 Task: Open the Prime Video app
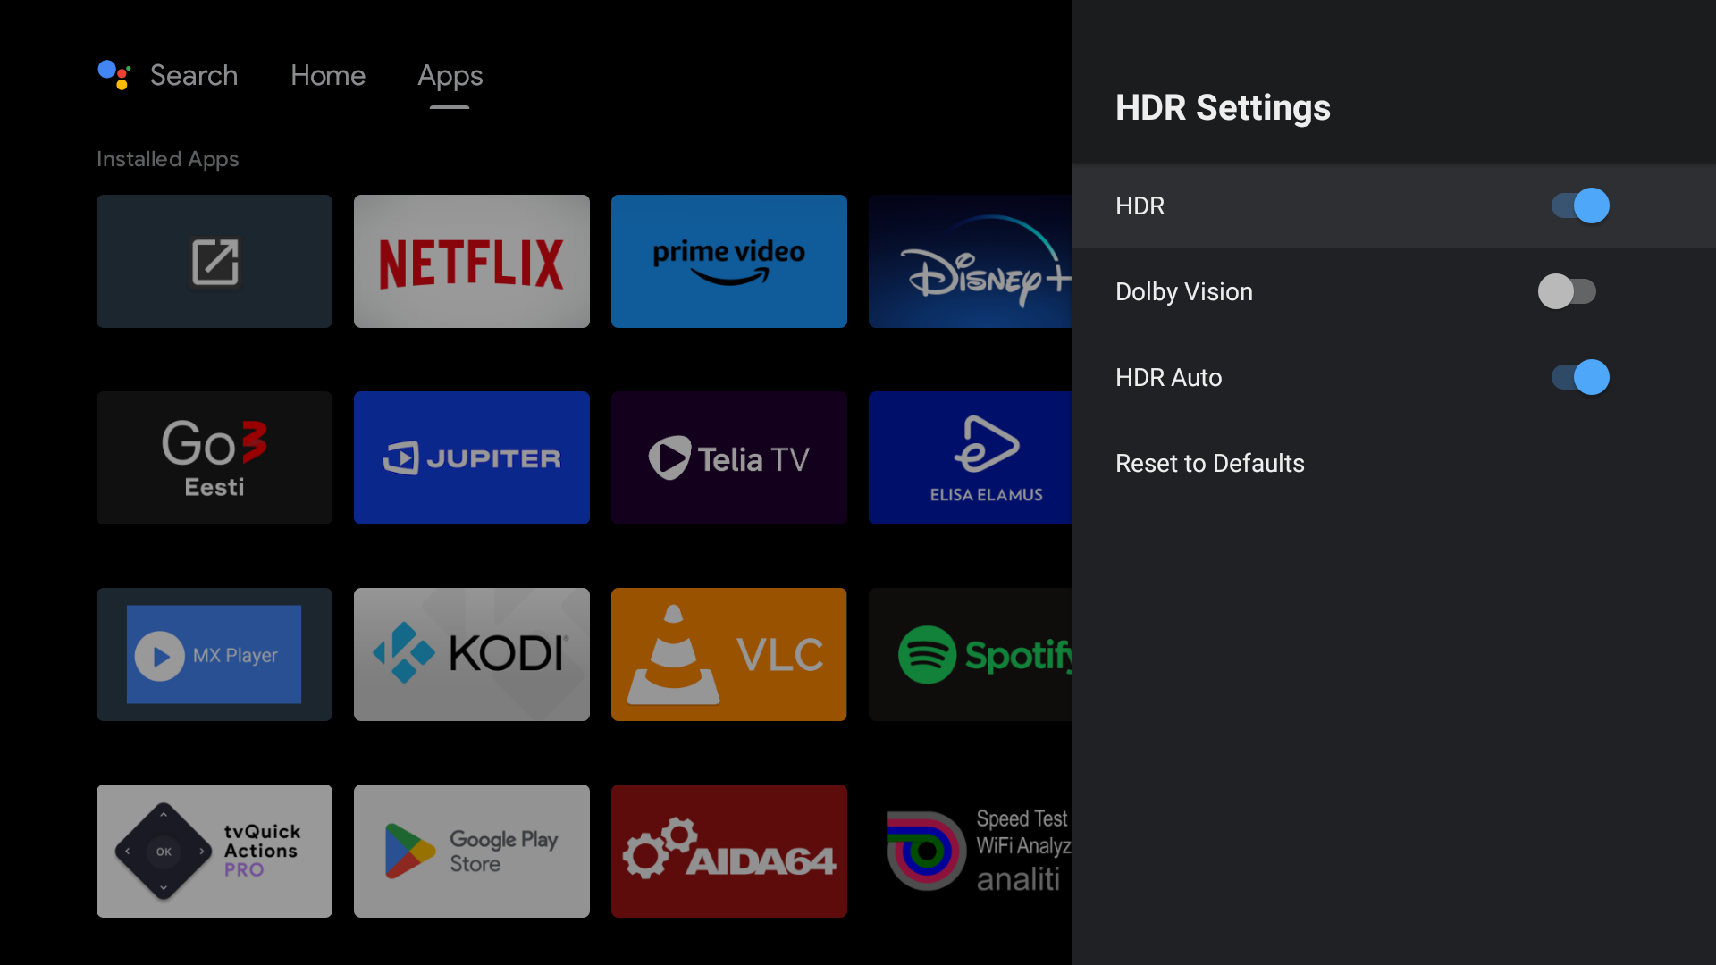[728, 261]
